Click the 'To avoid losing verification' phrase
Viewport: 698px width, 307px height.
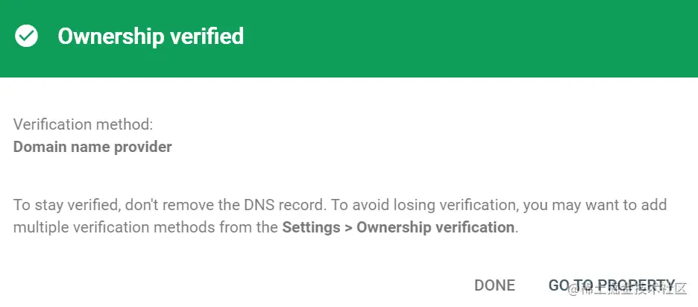[x=422, y=205]
